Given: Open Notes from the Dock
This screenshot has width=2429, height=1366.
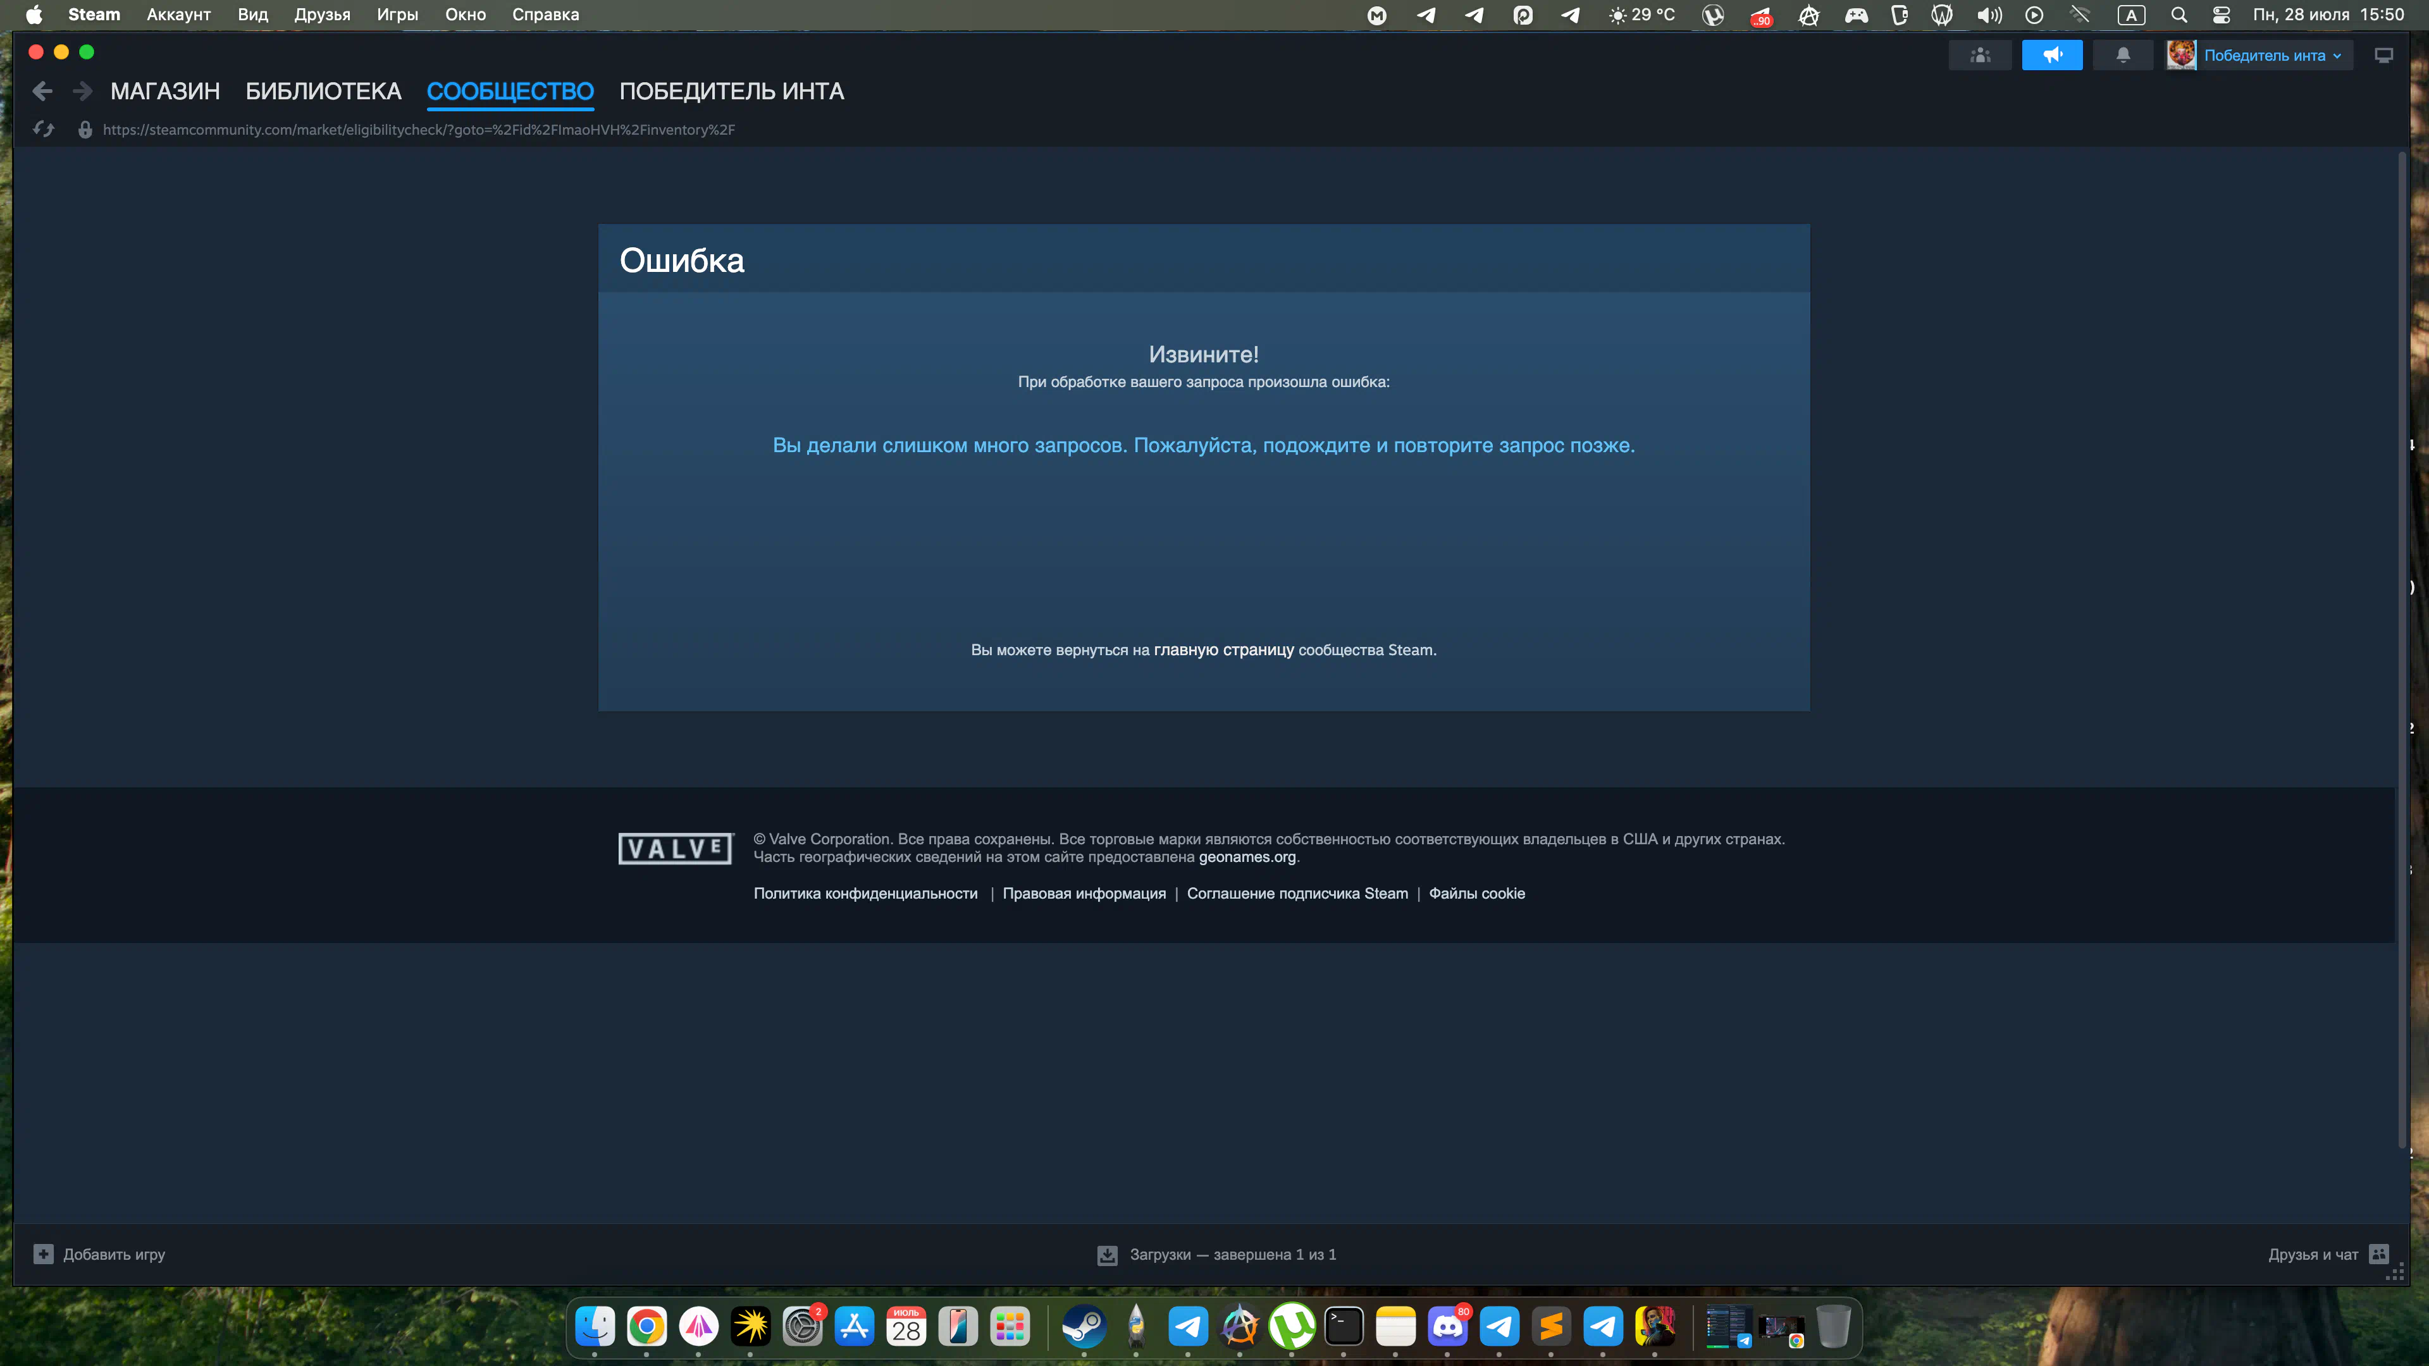Looking at the screenshot, I should tap(1395, 1326).
